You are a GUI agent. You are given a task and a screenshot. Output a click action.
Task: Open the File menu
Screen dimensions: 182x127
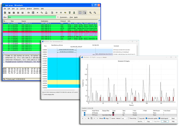[5, 9]
